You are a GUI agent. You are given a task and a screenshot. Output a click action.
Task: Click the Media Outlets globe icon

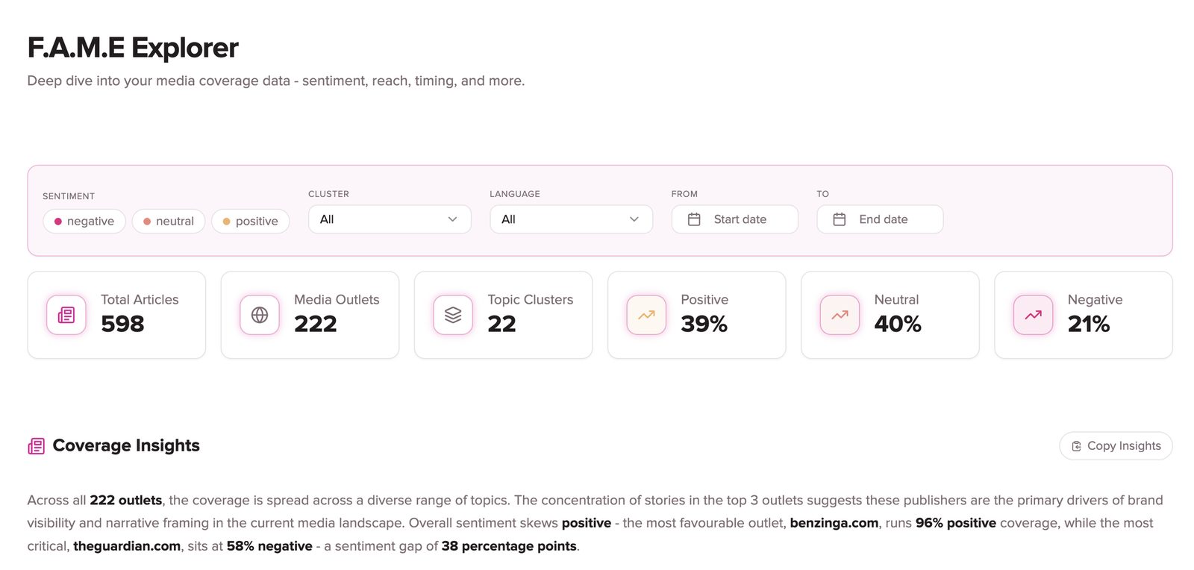[x=260, y=315]
